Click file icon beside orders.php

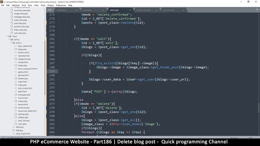click(x=15, y=101)
